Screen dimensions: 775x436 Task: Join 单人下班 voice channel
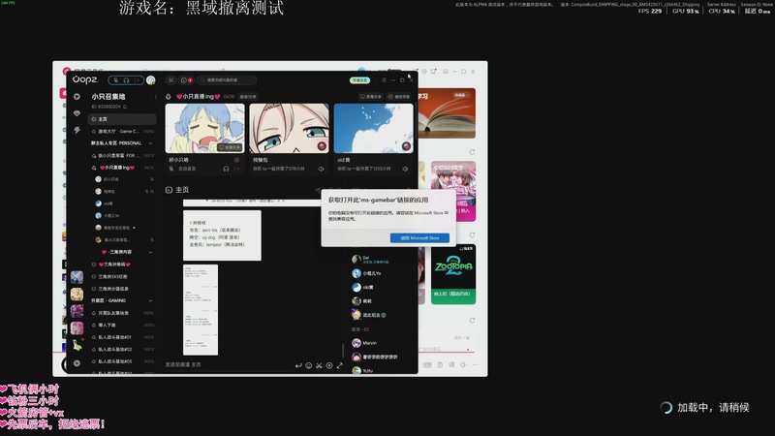(x=122, y=325)
